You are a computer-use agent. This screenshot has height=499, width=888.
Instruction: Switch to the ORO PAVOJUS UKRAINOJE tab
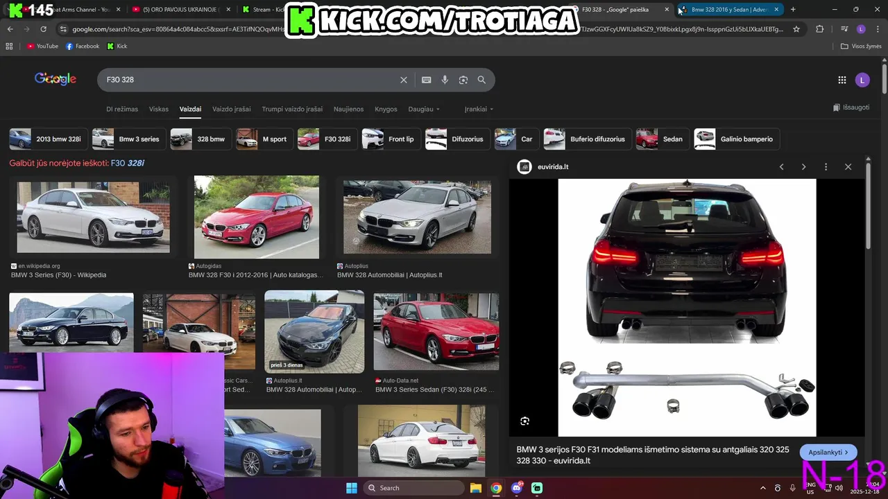pos(180,10)
